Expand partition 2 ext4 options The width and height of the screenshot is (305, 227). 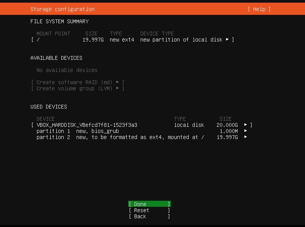pyautogui.click(x=245, y=137)
